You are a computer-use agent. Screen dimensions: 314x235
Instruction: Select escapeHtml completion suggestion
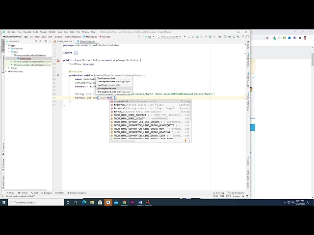[x=150, y=101]
